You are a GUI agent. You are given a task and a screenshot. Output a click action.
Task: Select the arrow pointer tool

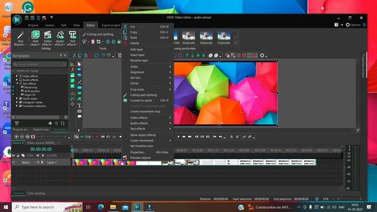click(x=80, y=64)
